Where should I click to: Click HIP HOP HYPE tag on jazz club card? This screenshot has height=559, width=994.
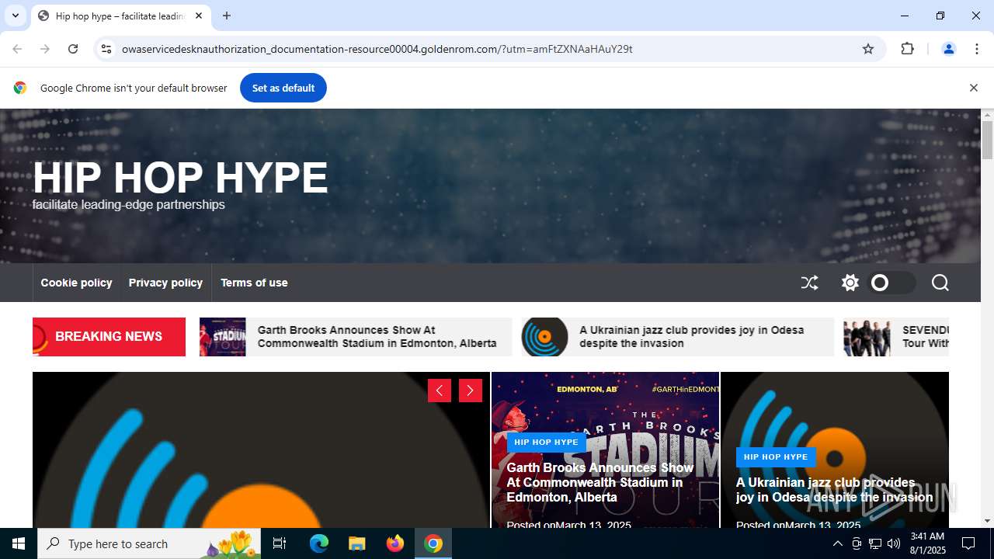776,457
